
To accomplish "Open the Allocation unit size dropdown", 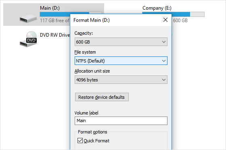I will pyautogui.click(x=121, y=80).
